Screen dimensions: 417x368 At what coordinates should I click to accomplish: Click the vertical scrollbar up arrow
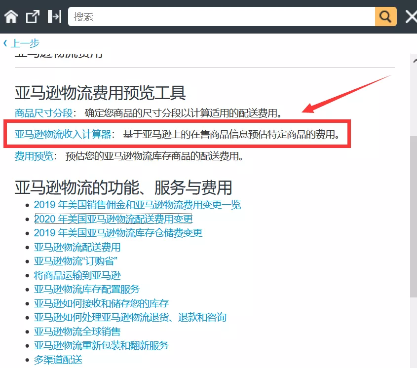(414, 60)
